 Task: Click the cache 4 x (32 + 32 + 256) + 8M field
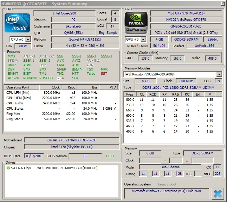click(x=85, y=46)
